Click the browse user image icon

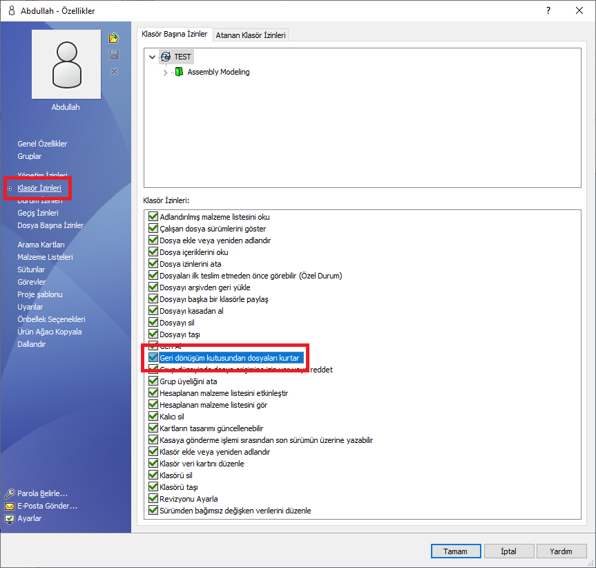pyautogui.click(x=114, y=38)
